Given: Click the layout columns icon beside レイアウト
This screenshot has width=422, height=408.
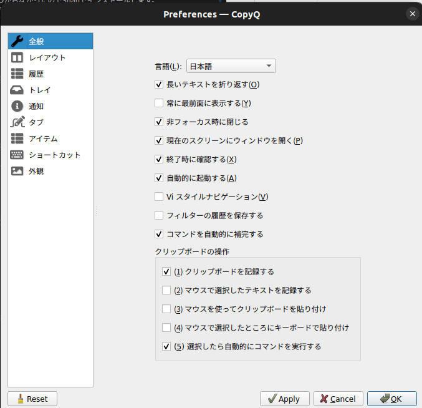Looking at the screenshot, I should tap(17, 57).
